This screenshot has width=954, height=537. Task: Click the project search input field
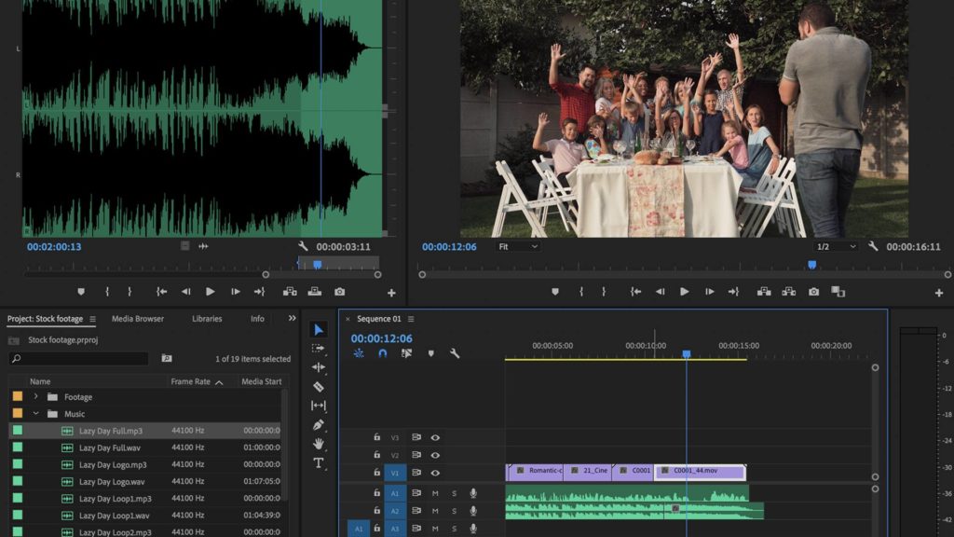click(79, 358)
